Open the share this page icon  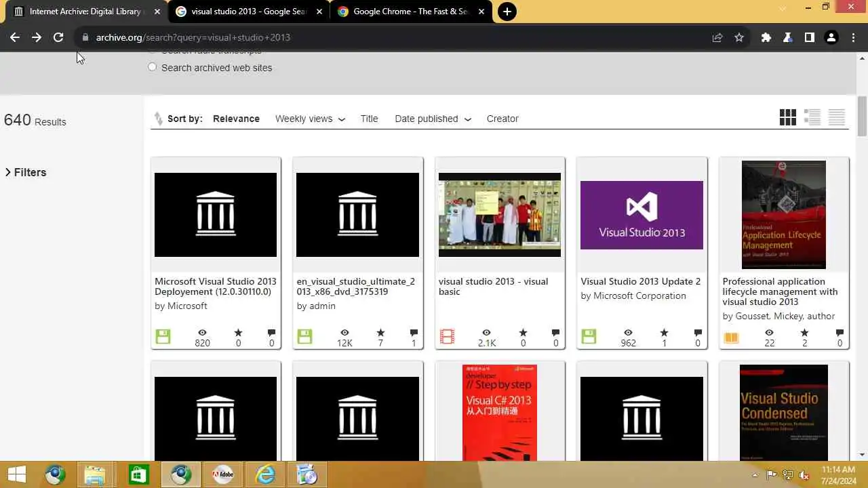(717, 37)
